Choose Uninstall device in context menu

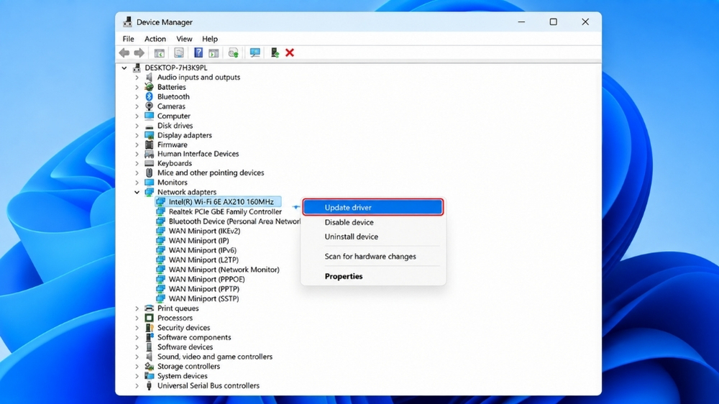click(x=372, y=237)
